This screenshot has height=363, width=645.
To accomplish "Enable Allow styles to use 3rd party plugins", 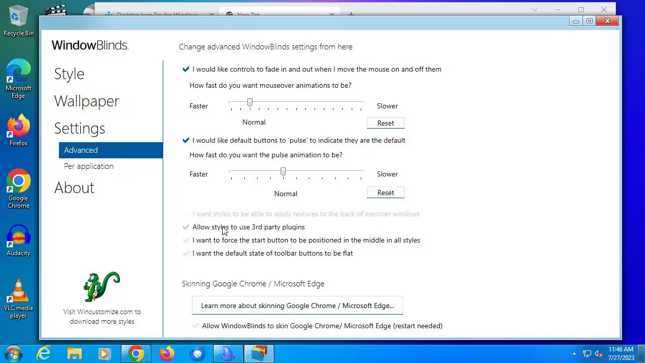I will [186, 227].
